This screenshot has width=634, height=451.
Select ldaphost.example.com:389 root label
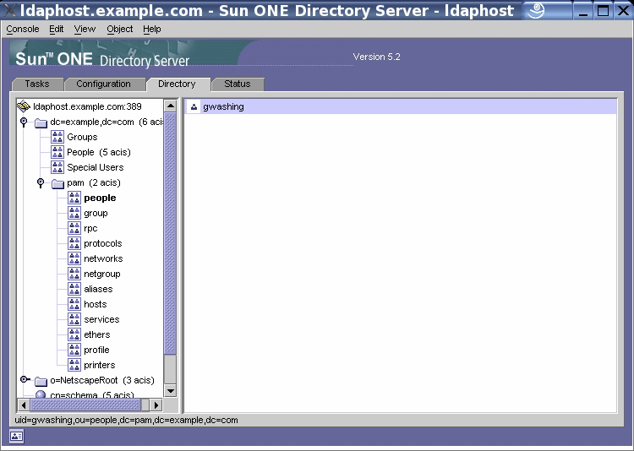coord(87,106)
